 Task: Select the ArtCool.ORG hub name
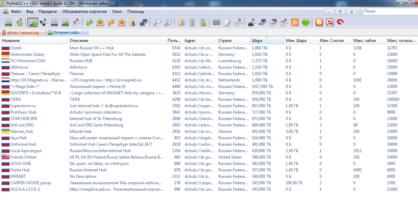point(22,125)
